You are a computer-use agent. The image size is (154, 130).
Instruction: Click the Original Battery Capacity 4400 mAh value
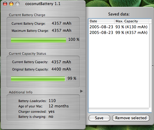pyautogui.click(x=61, y=69)
